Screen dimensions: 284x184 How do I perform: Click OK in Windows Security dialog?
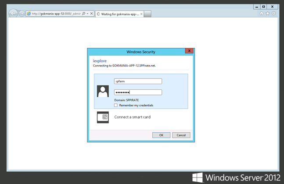[x=161, y=135]
